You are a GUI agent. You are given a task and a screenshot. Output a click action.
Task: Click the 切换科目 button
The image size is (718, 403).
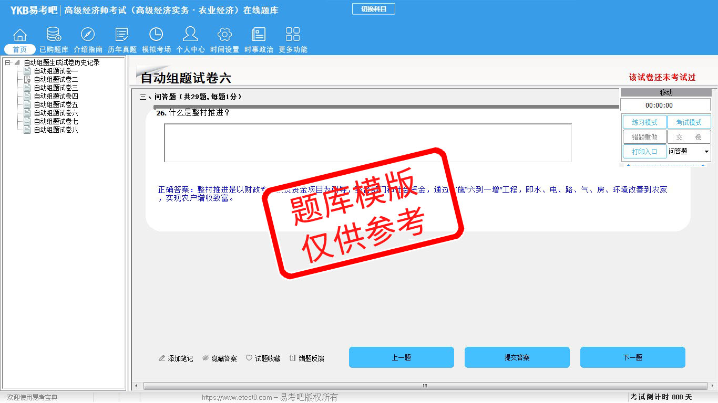pyautogui.click(x=374, y=9)
